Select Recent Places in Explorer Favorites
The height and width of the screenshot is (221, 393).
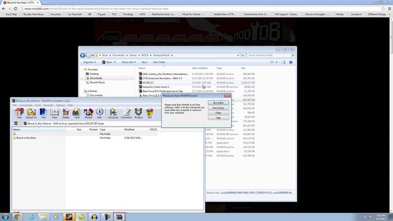97,82
